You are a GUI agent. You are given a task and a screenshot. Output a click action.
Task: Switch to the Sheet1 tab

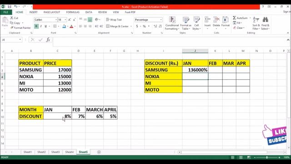pyautogui.click(x=28, y=152)
